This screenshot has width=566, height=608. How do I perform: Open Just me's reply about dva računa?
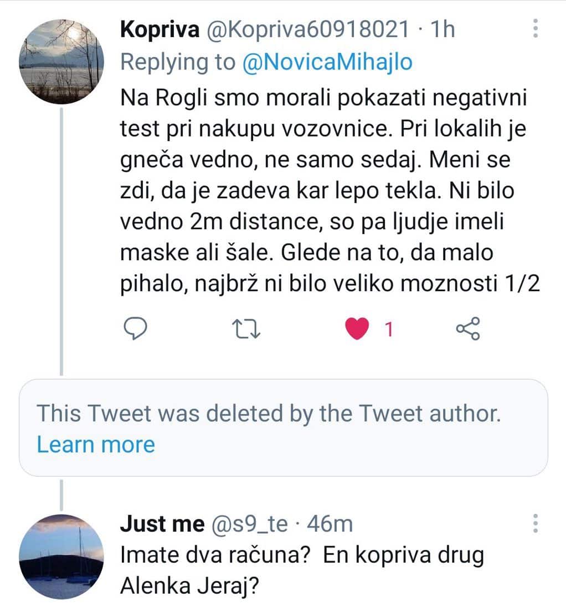302,570
